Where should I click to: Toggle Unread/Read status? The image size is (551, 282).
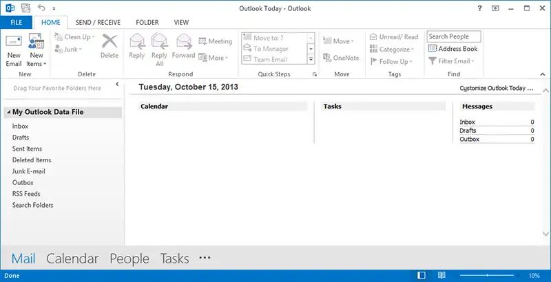point(394,37)
